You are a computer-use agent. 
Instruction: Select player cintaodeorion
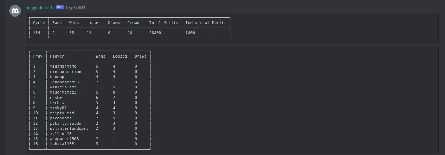[66, 72]
